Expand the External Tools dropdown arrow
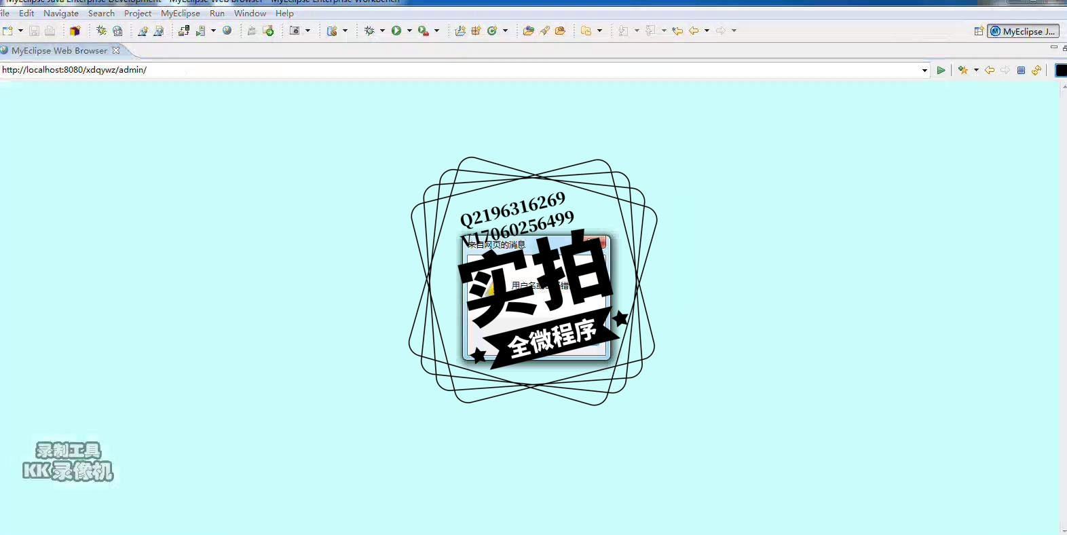The image size is (1067, 535). [436, 31]
